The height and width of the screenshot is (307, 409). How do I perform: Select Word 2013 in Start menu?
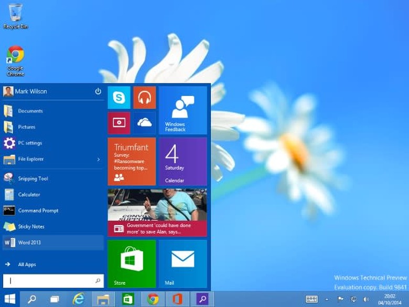29,242
